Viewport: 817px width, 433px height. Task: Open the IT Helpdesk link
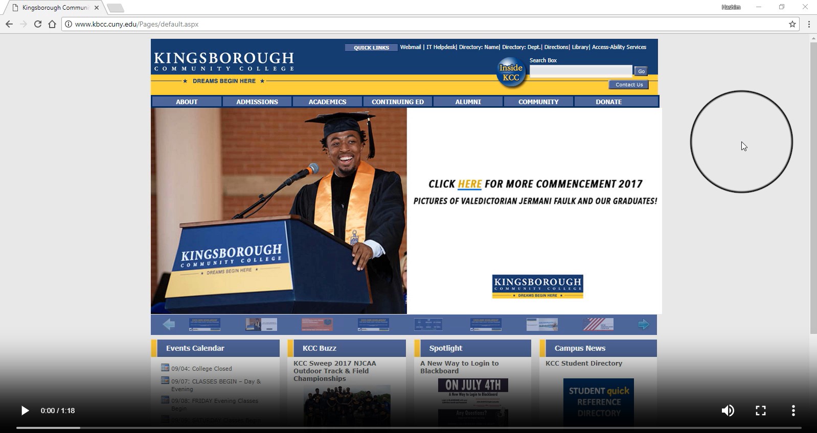coord(441,47)
